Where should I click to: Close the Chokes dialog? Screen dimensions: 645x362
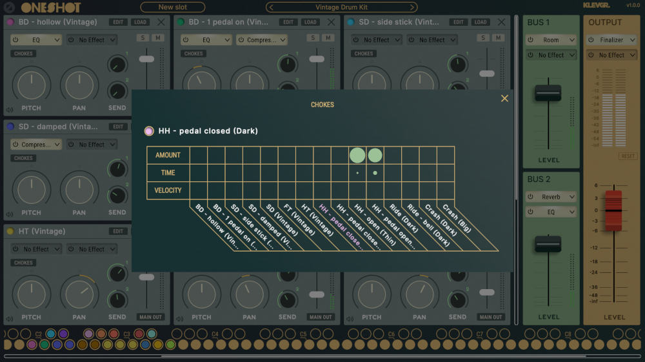point(504,99)
